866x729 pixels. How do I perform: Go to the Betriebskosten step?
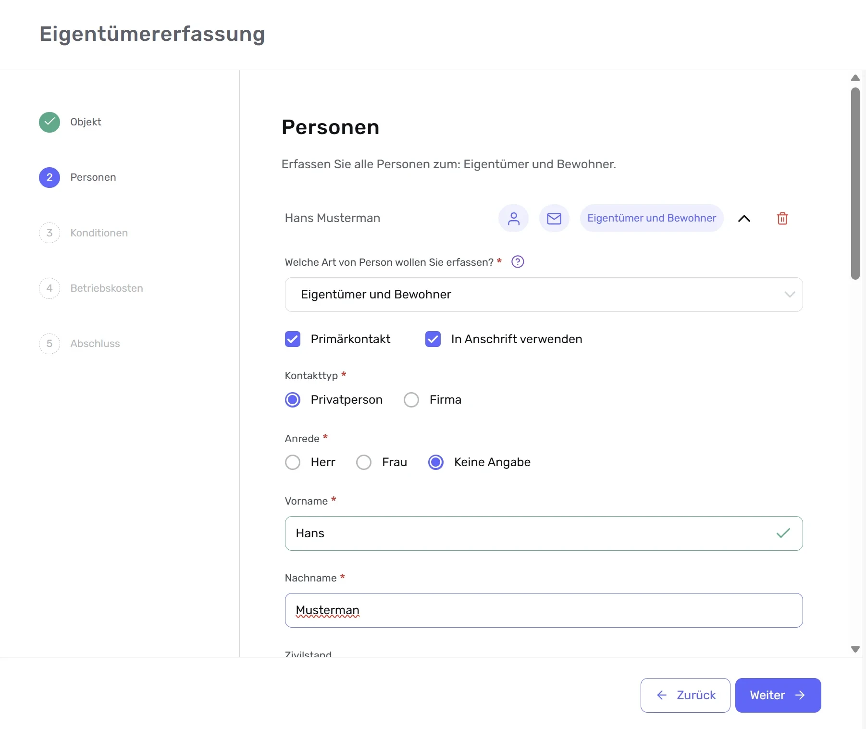tap(91, 288)
